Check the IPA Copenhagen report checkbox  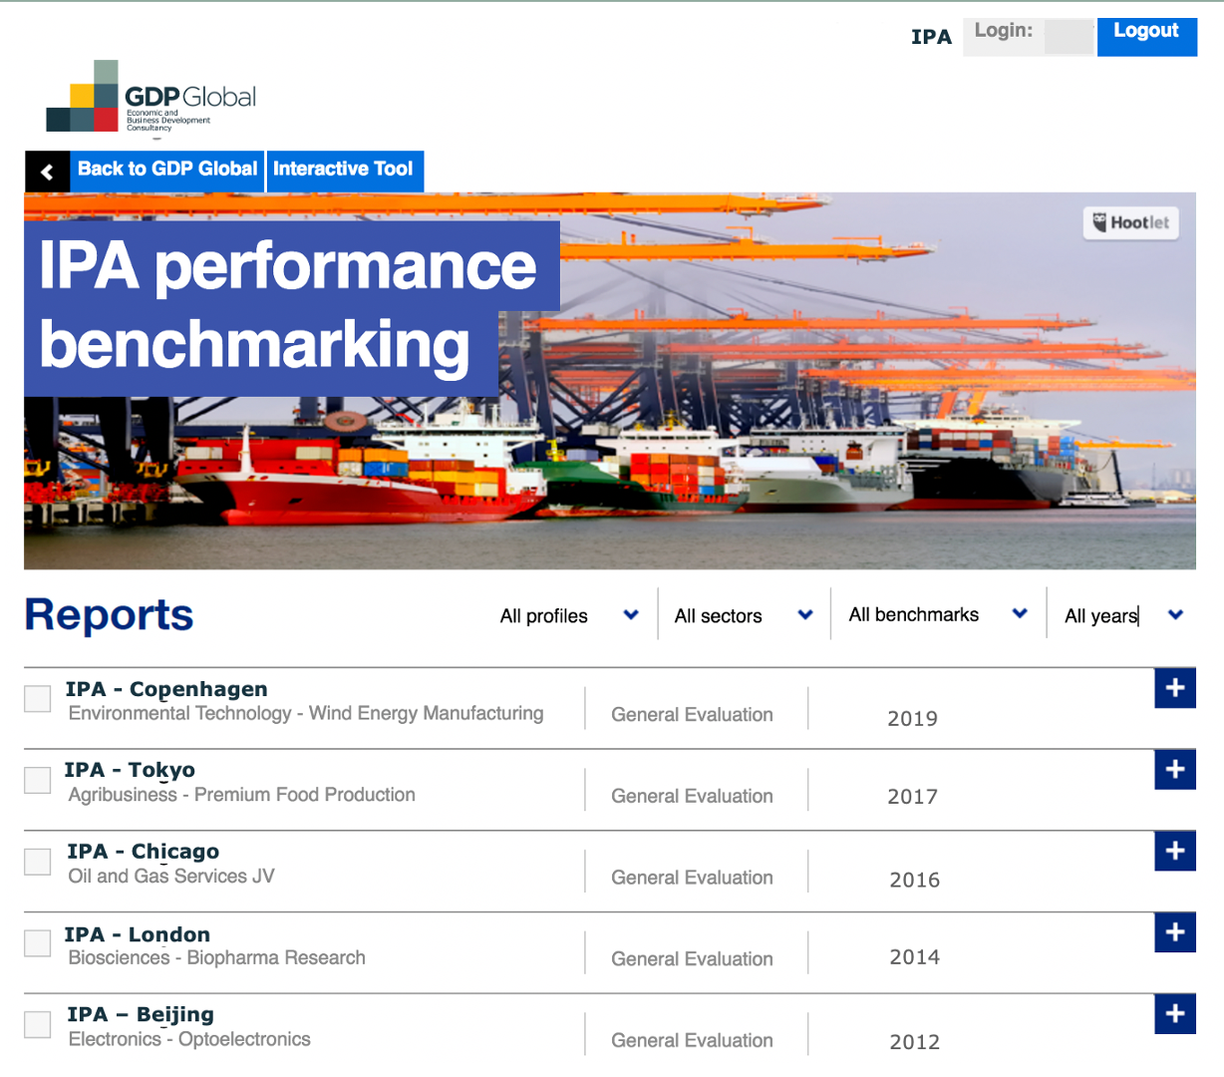[x=38, y=699]
